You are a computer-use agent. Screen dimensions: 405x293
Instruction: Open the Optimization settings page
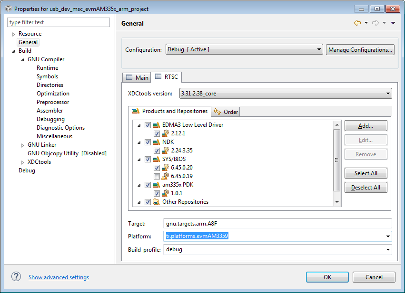tap(53, 94)
